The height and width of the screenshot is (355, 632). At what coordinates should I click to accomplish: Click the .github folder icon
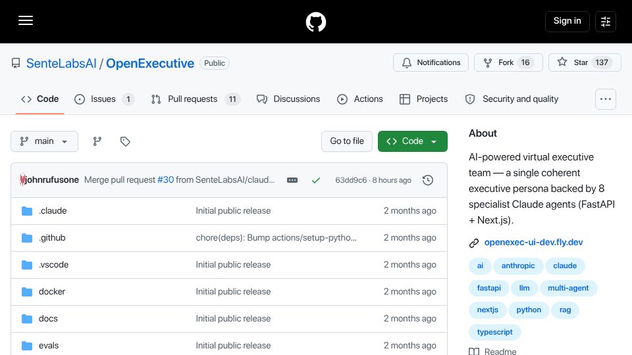point(27,238)
